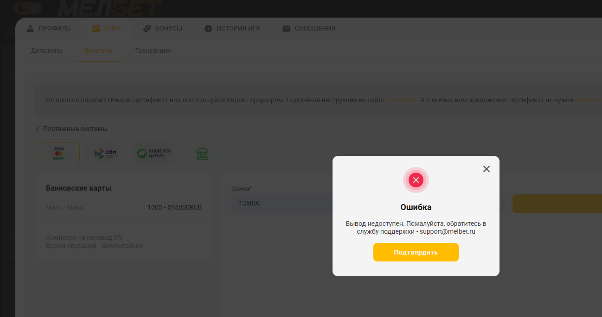Select the Выплаты tab
This screenshot has height=317, width=602.
[98, 50]
